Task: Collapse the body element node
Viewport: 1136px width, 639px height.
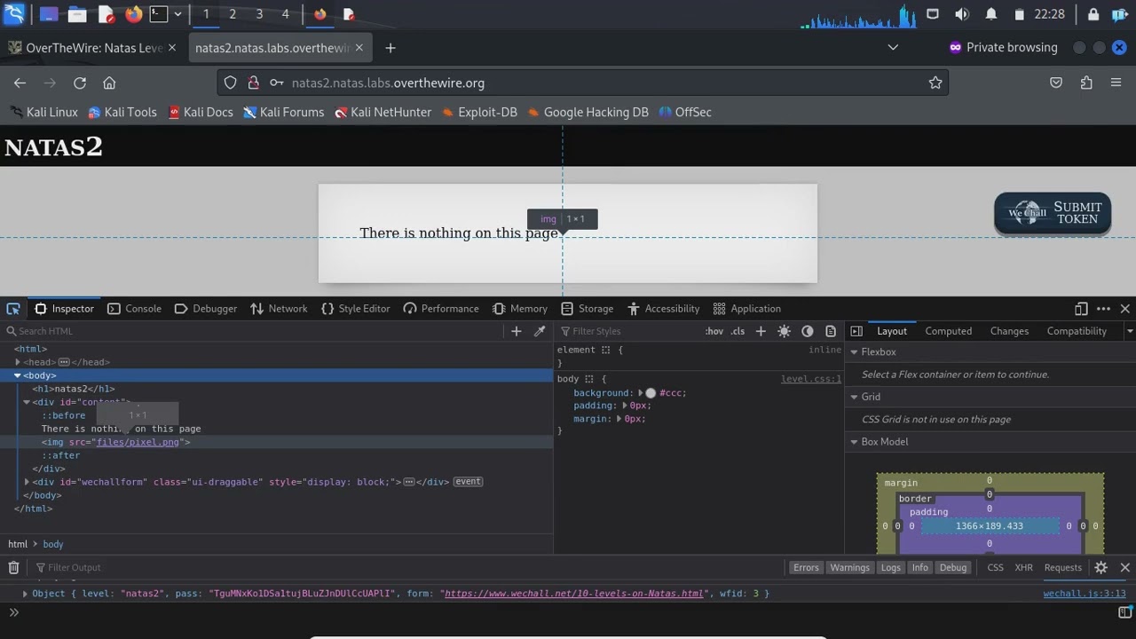Action: pyautogui.click(x=18, y=375)
